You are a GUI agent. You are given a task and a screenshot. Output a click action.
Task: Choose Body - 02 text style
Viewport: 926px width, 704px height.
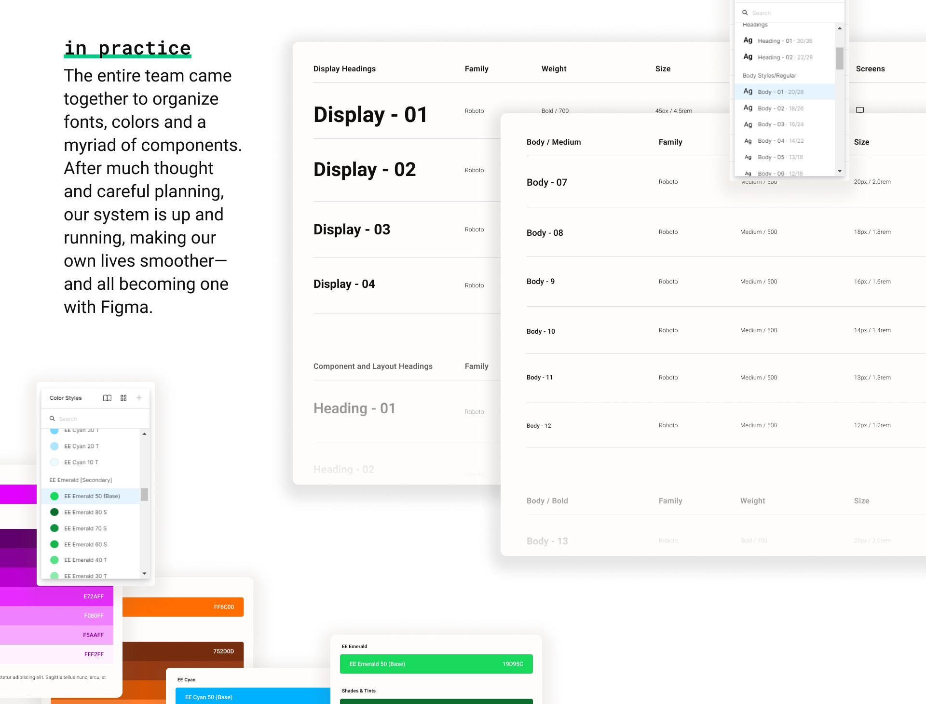pos(784,108)
